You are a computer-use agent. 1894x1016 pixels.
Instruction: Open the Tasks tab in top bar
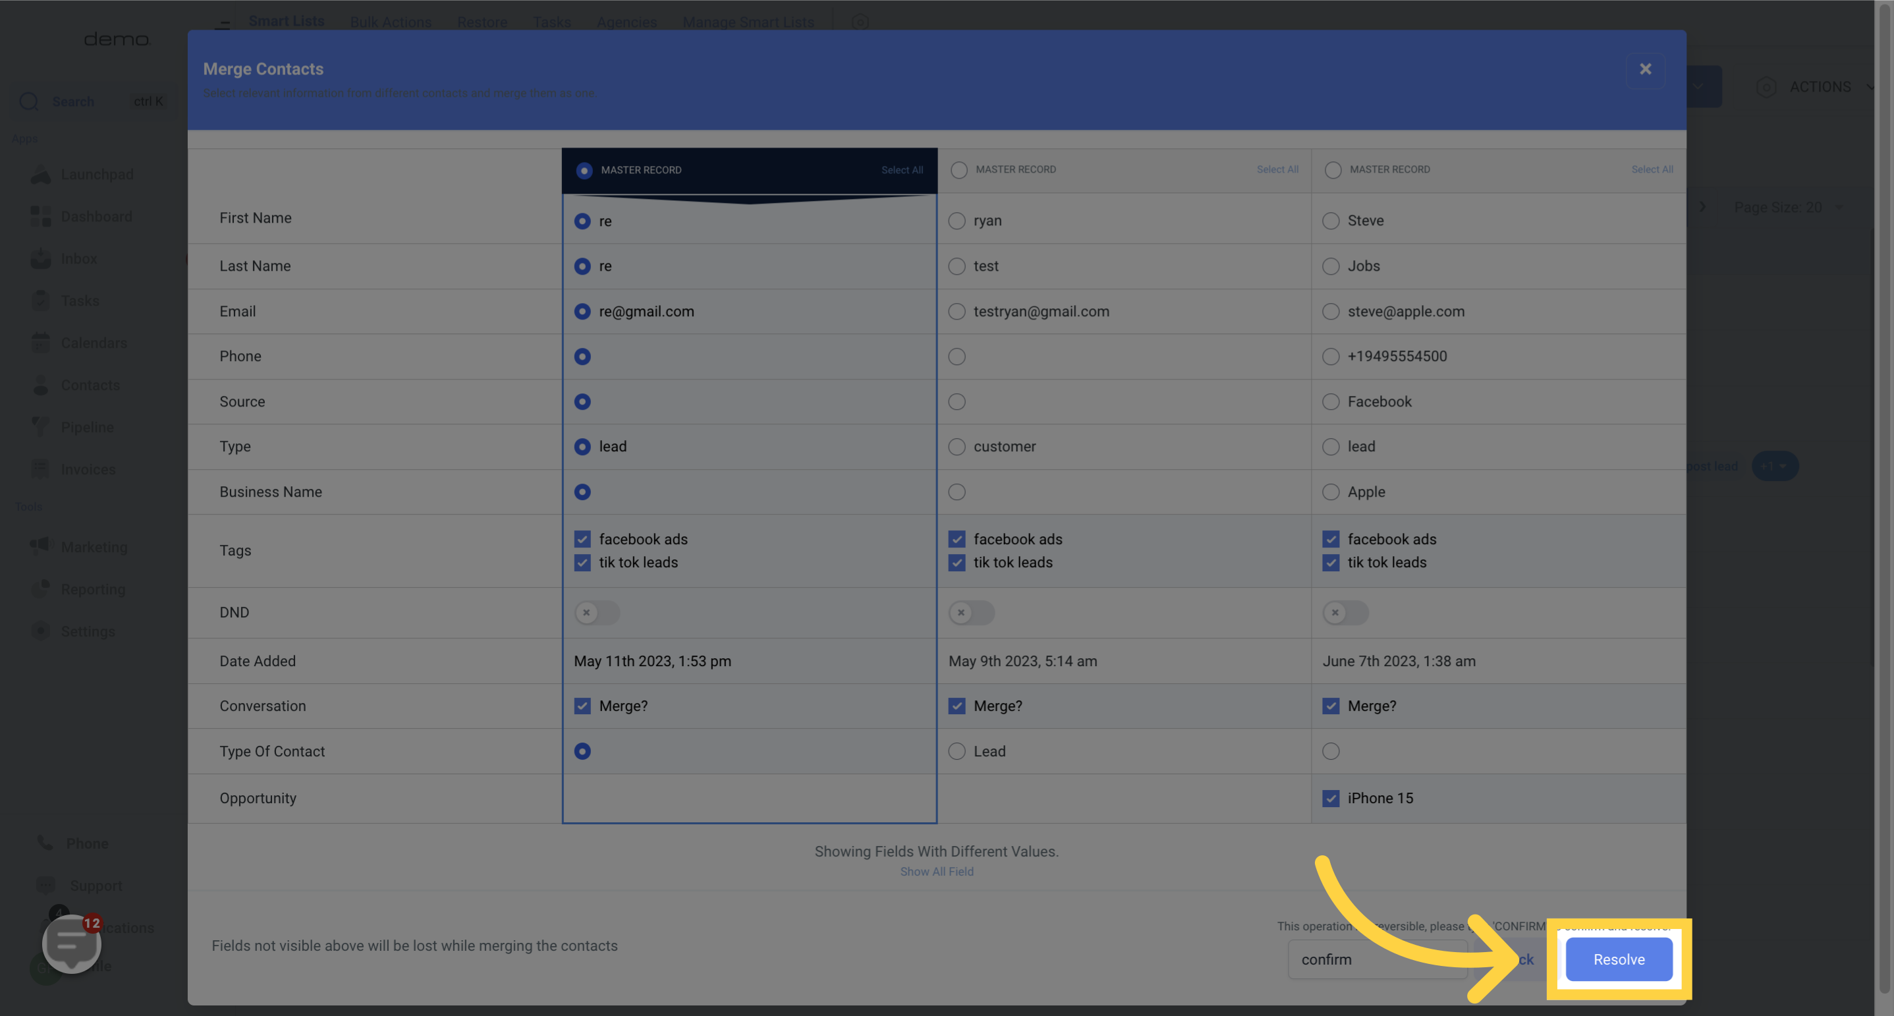(x=551, y=23)
